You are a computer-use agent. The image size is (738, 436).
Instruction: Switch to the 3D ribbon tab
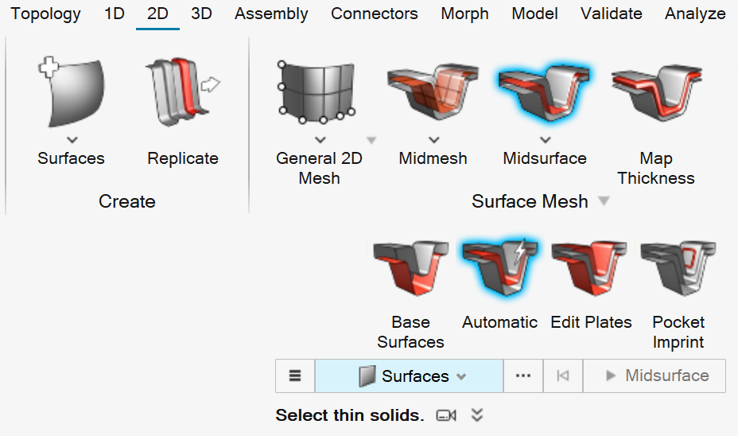pyautogui.click(x=201, y=14)
